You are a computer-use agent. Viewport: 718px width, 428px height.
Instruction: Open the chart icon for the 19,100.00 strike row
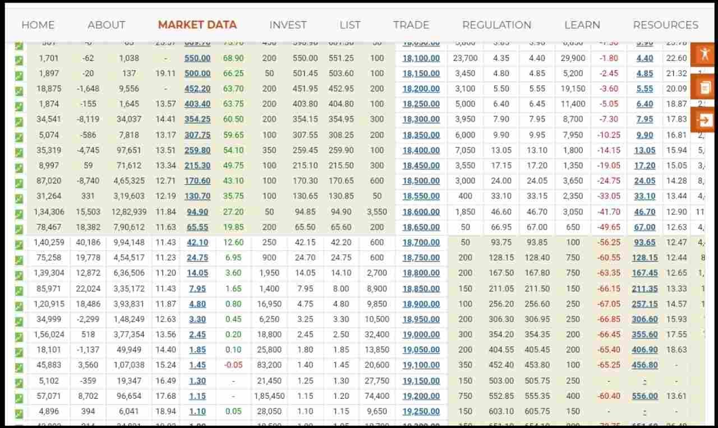19,367
